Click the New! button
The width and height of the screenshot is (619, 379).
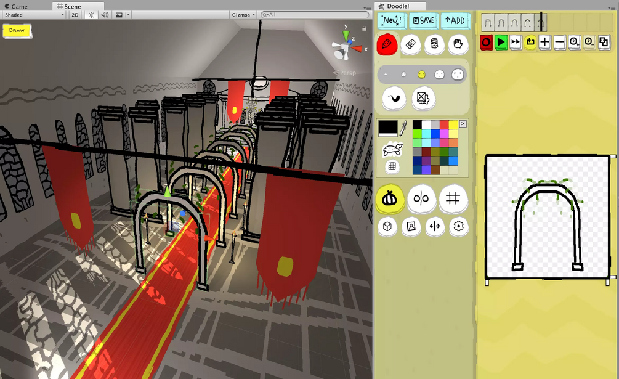[x=392, y=20]
